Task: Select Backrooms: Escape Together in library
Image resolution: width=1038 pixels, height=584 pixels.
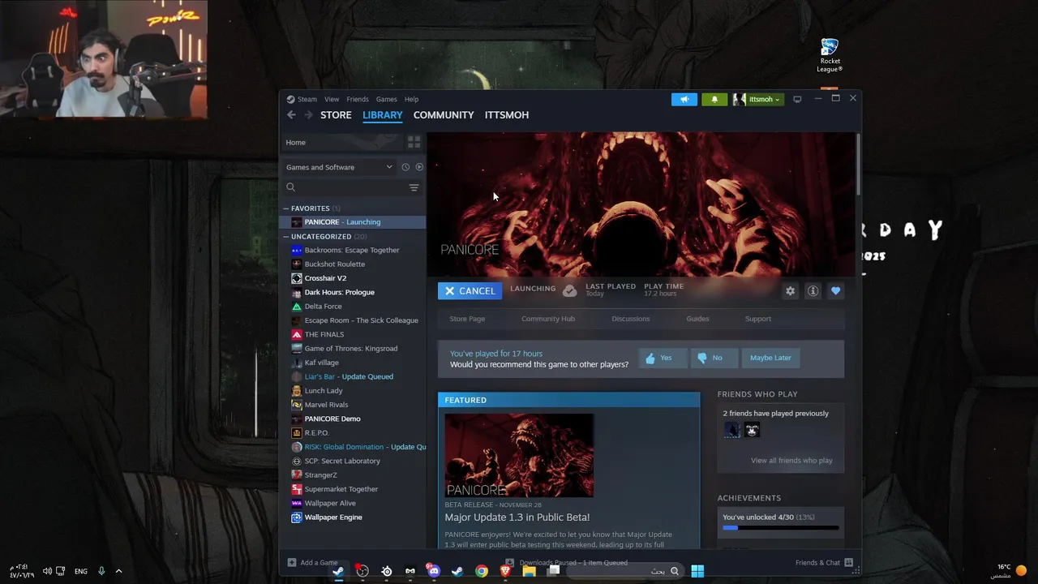Action: point(352,250)
